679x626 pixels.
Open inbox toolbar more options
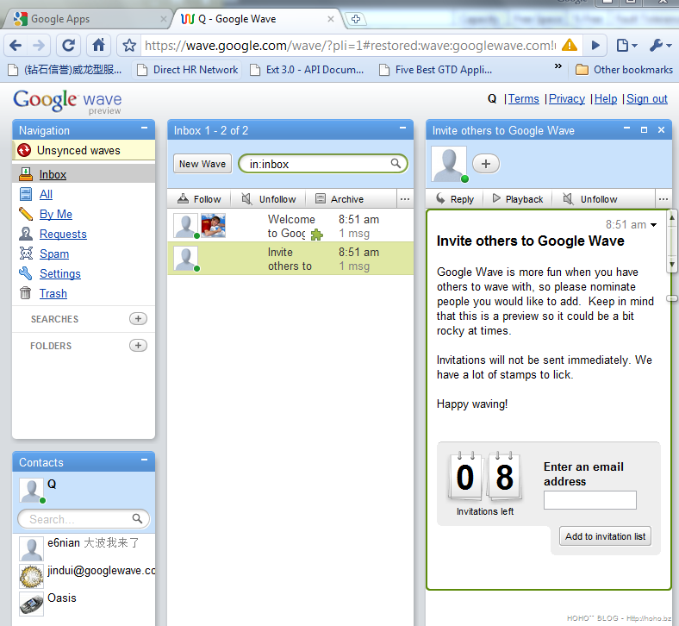click(x=405, y=199)
